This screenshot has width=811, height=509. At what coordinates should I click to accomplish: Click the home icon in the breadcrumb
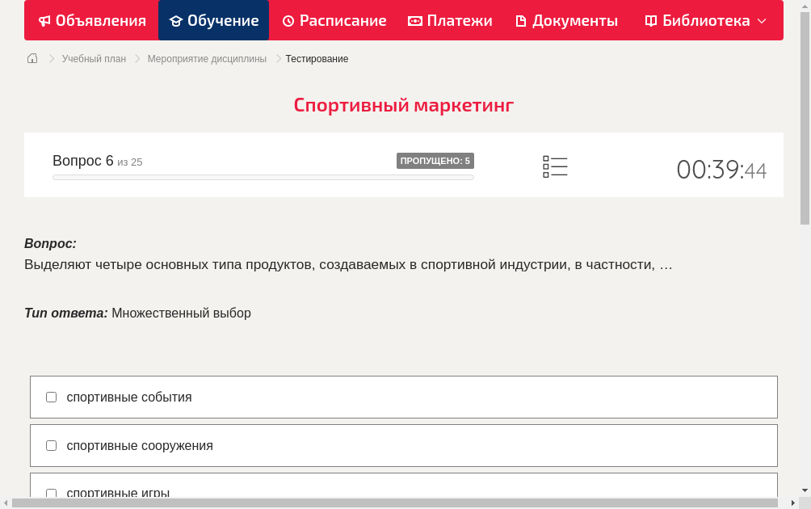tap(32, 58)
